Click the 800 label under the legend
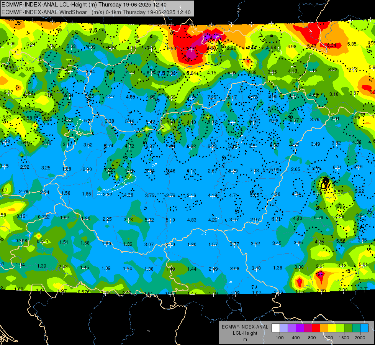The image size is (375, 345). pyautogui.click(x=312, y=338)
